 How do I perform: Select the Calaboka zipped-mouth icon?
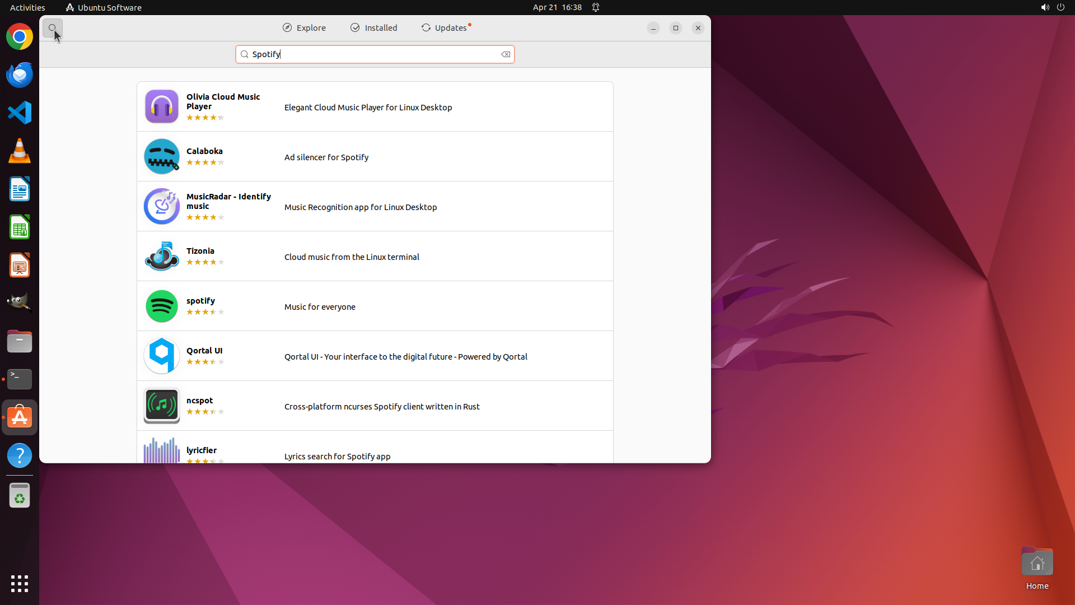(x=161, y=156)
